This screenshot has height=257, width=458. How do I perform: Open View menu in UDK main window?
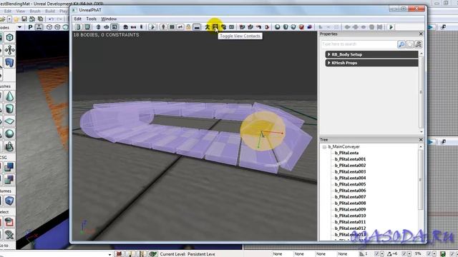(21, 11)
